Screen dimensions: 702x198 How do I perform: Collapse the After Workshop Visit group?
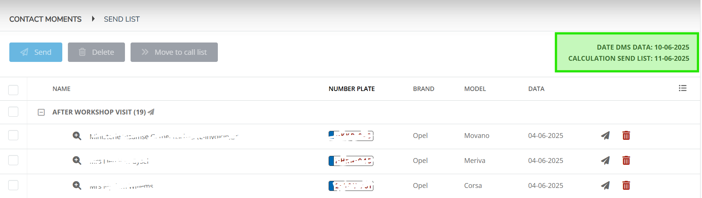(41, 112)
